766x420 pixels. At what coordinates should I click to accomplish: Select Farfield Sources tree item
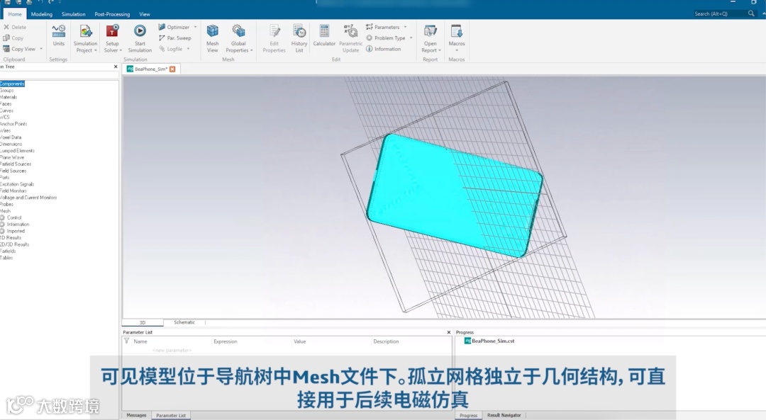[x=16, y=164]
